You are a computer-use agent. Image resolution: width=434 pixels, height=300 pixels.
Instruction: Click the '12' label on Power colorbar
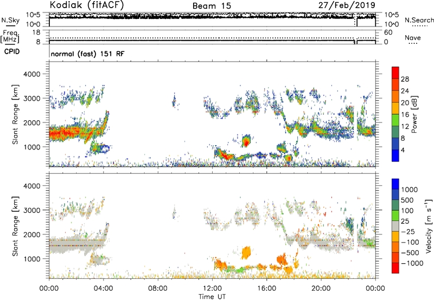pos(405,127)
